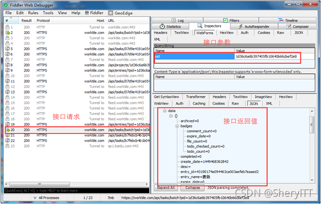Click the lock icon of session 1
The height and width of the screenshot is (204, 321).
pyautogui.click(x=7, y=27)
